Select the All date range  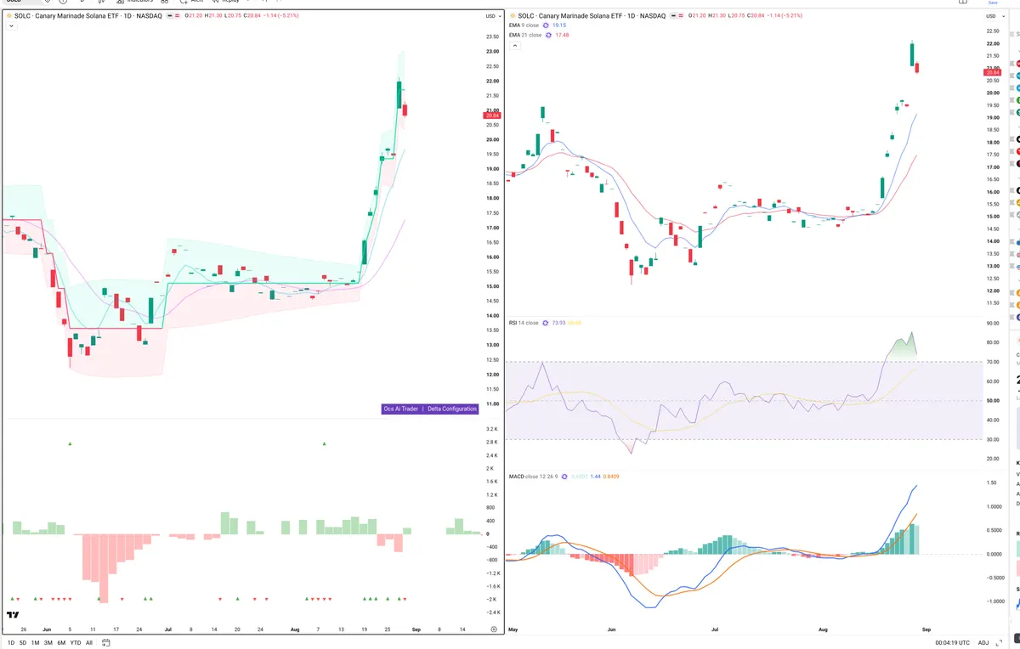pos(89,642)
